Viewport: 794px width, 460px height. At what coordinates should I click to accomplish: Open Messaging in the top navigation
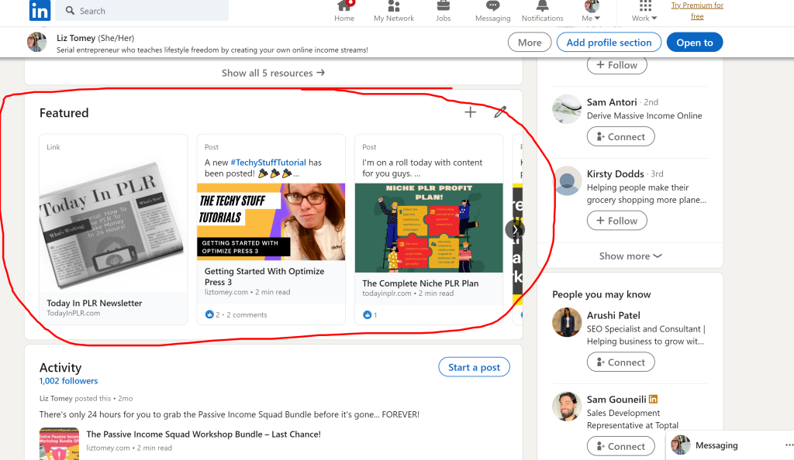pos(492,12)
